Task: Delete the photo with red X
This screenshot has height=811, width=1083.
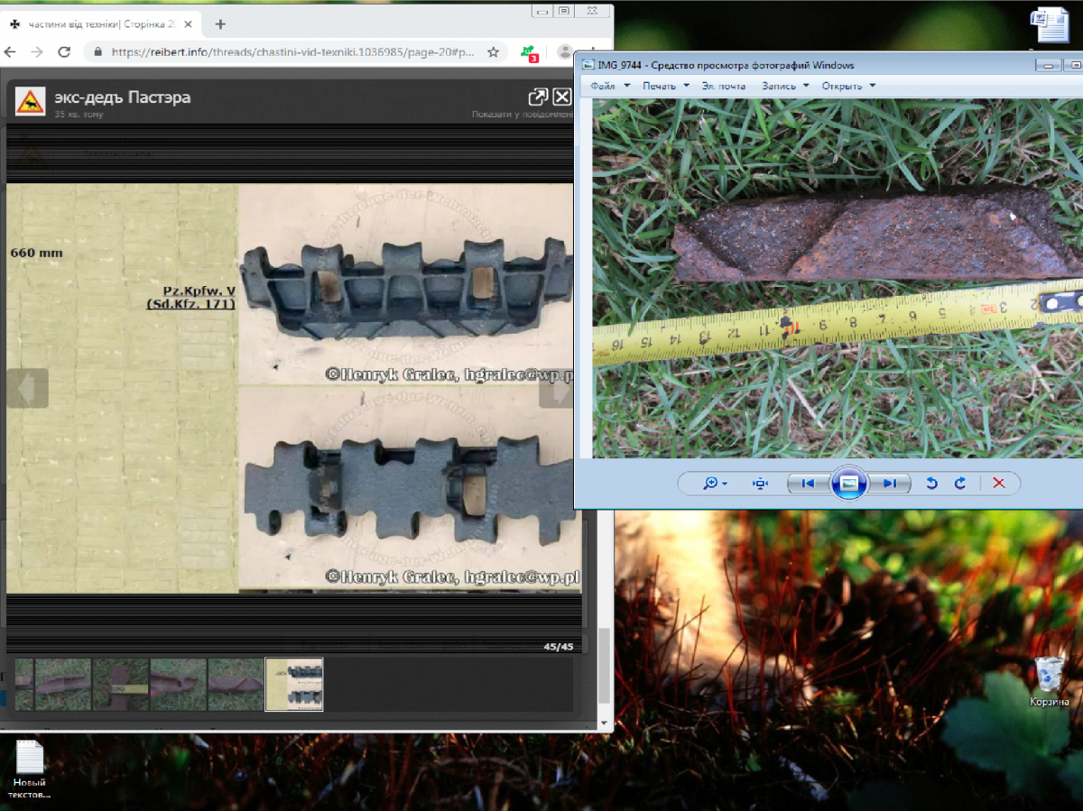Action: 999,484
